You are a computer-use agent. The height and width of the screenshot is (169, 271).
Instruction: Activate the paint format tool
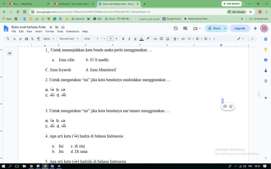point(38,39)
